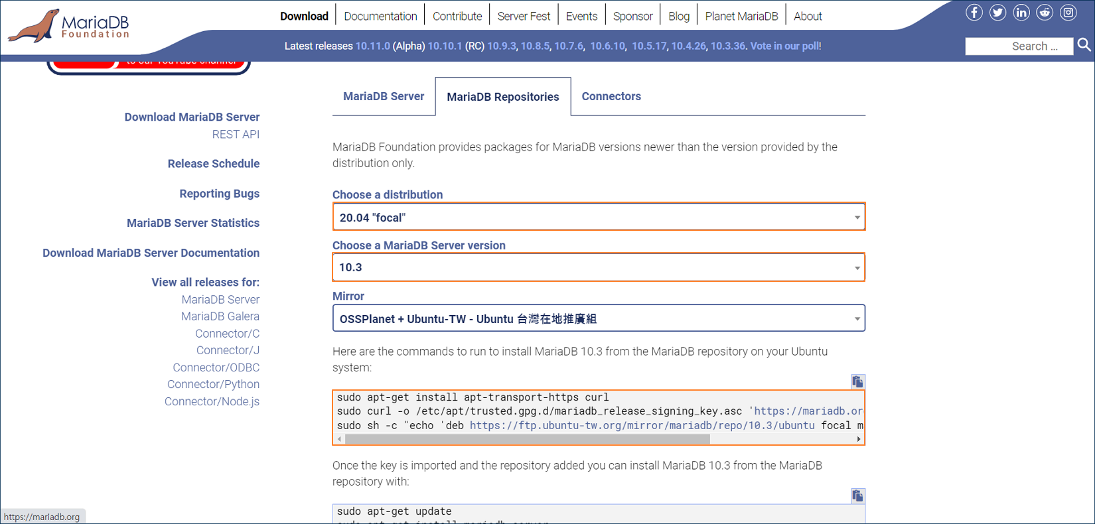Click the search magnifier icon
Screen dimensions: 1095x524
(1084, 45)
